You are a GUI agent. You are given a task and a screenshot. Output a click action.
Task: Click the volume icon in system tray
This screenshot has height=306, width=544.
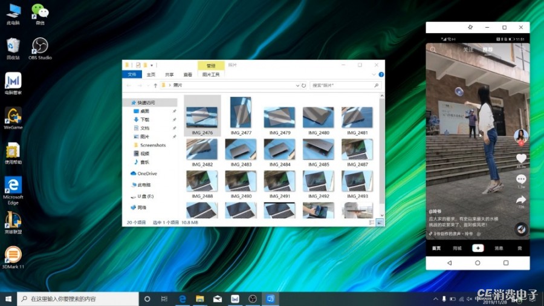[469, 299]
